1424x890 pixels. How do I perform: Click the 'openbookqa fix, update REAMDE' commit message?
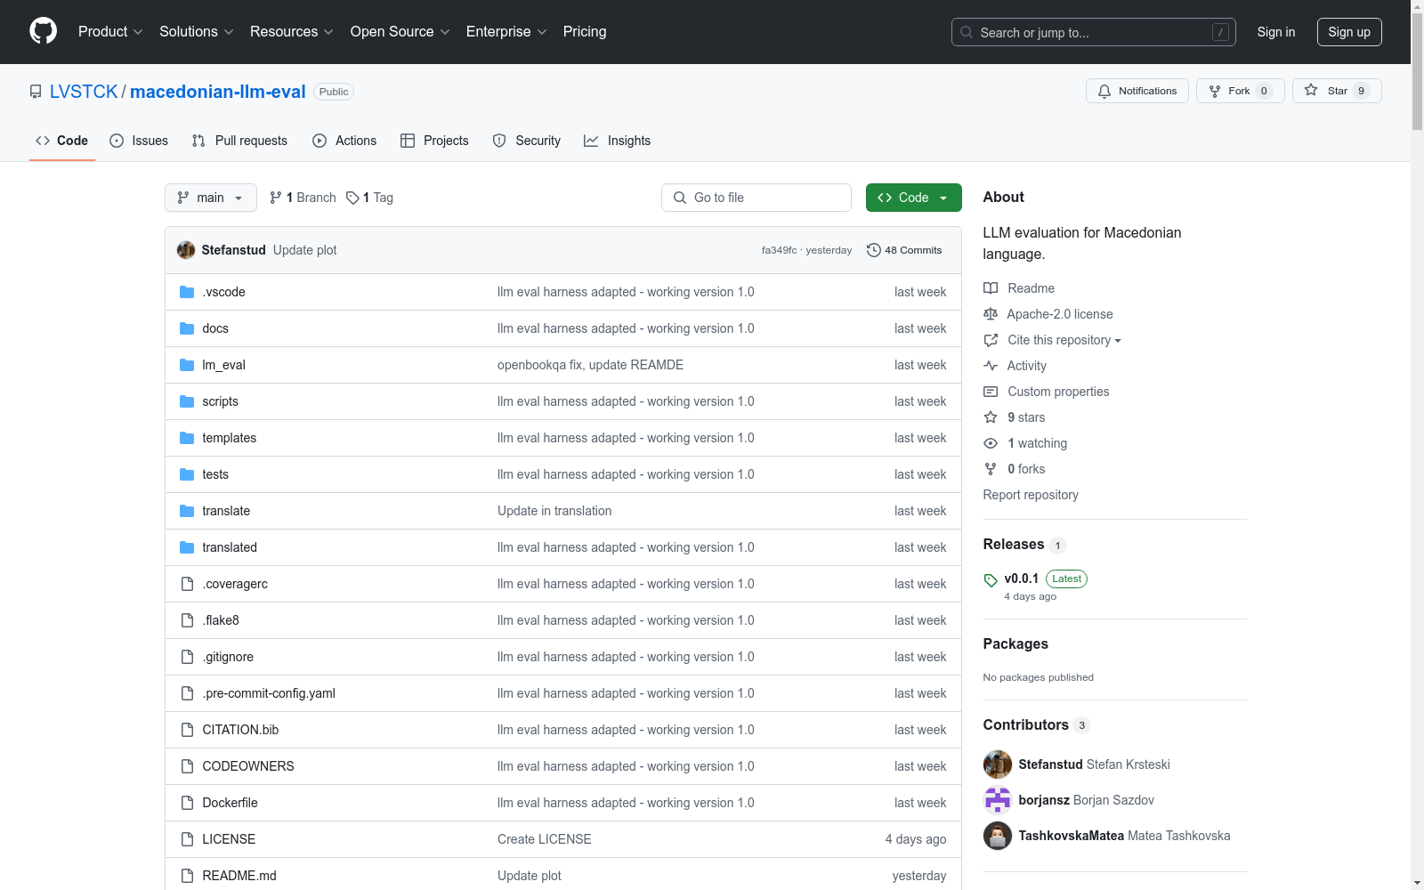pos(591,365)
